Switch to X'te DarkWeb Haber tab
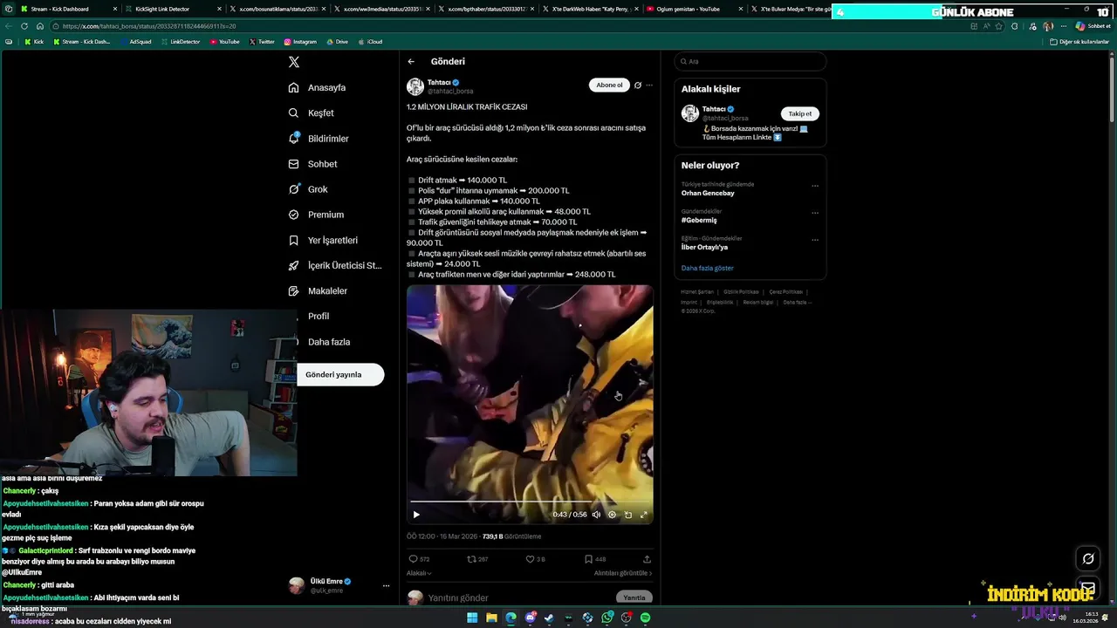 coord(591,9)
